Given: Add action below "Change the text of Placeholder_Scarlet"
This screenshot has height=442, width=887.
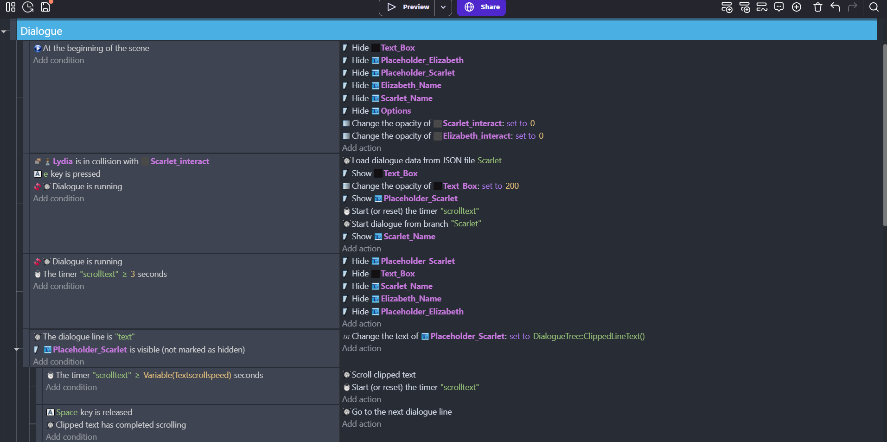Looking at the screenshot, I should (362, 348).
